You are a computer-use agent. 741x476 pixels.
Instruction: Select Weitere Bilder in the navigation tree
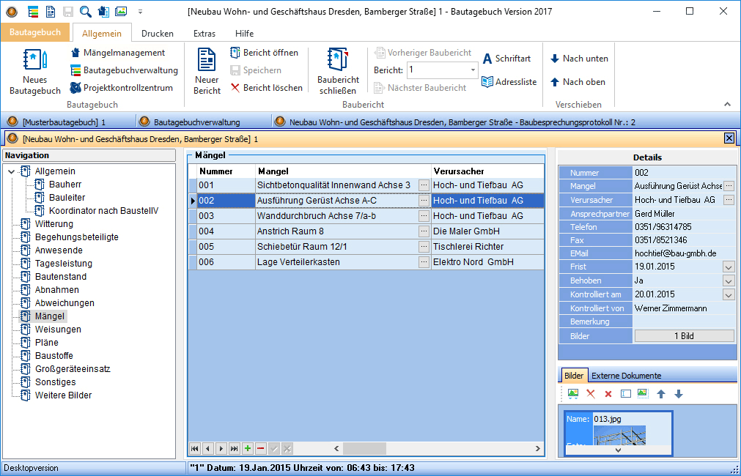click(63, 395)
